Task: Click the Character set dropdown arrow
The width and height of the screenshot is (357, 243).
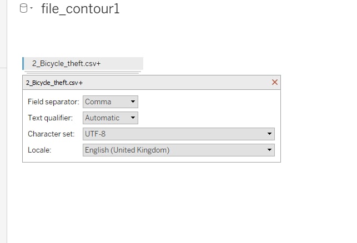Action: (269, 134)
